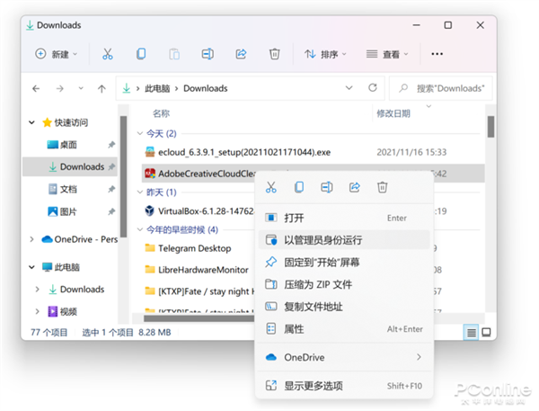Viewport: 539px width, 411px height.
Task: Choose 显示更多选项 in context menu
Action: (344, 386)
